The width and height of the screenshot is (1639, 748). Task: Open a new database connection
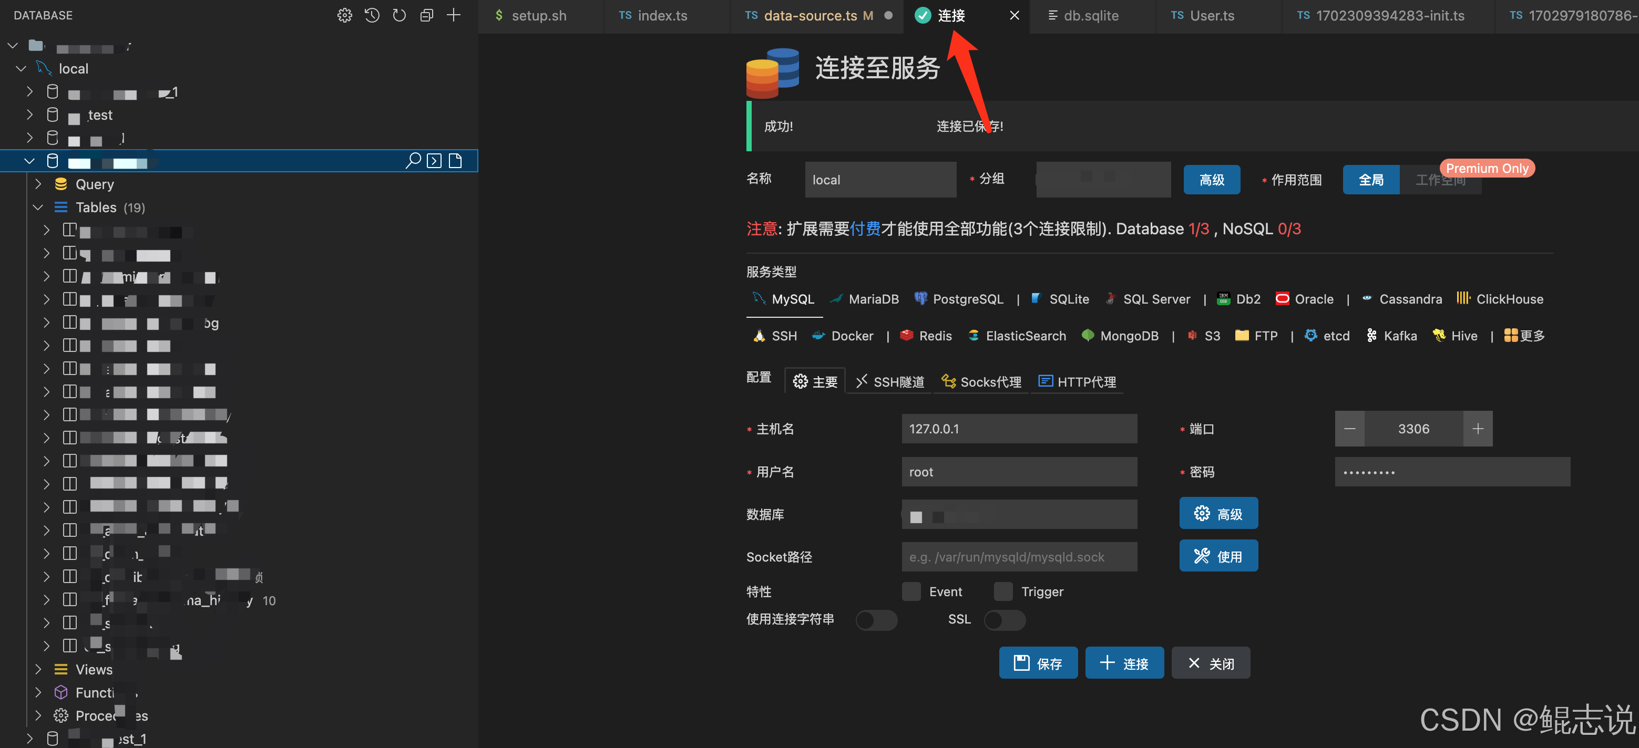click(x=454, y=15)
